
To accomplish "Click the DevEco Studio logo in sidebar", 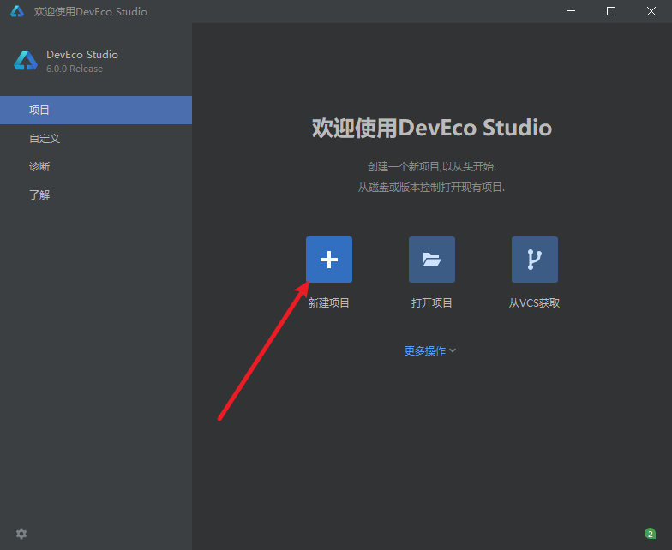I will pos(26,60).
